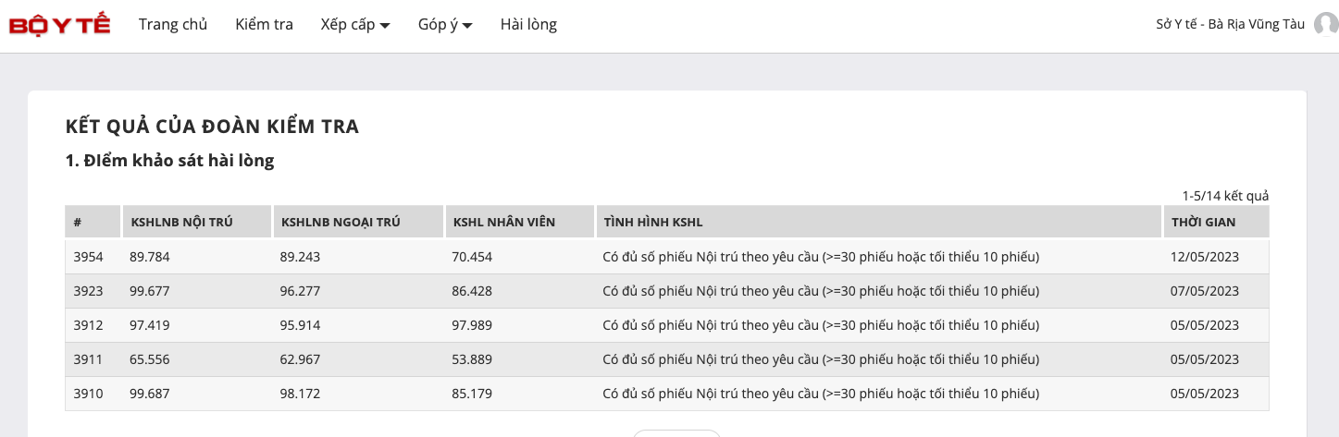Sort by KSHLNB Ngoại trú column header
Image resolution: width=1339 pixels, height=437 pixels.
point(338,223)
